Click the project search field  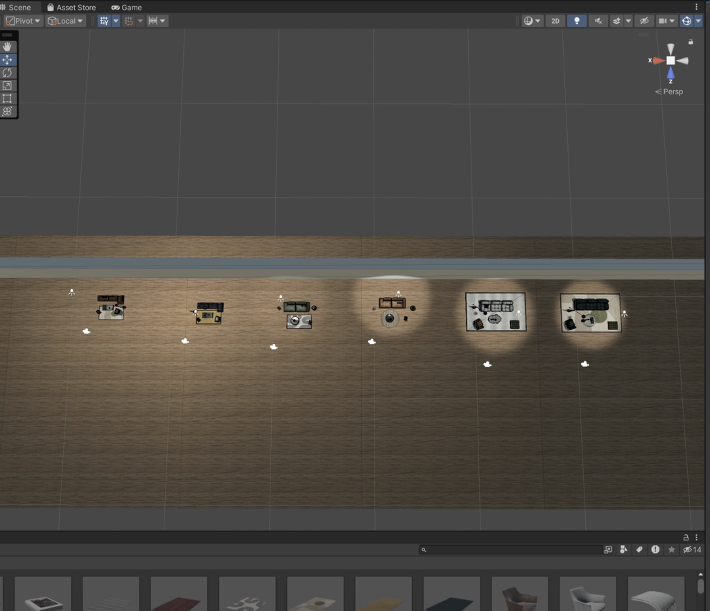513,549
